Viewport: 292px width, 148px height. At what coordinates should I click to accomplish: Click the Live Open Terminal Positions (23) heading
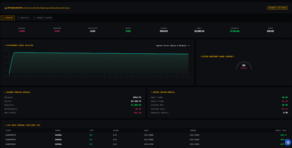tap(22, 125)
